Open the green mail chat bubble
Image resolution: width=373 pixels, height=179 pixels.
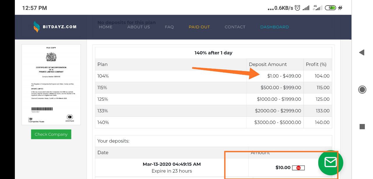click(x=330, y=163)
